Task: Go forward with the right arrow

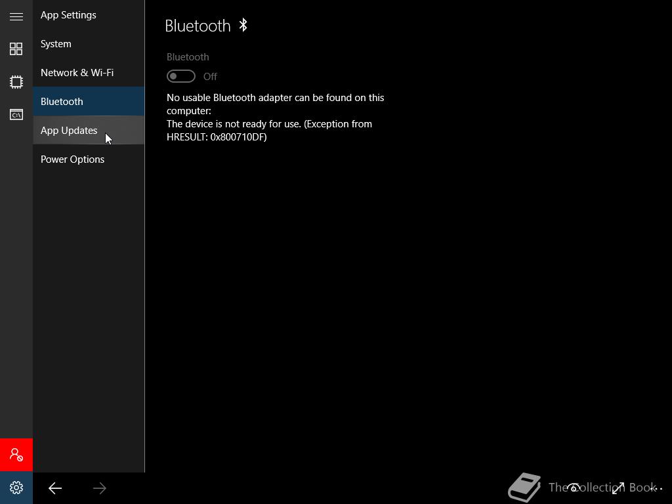Action: pyautogui.click(x=100, y=488)
